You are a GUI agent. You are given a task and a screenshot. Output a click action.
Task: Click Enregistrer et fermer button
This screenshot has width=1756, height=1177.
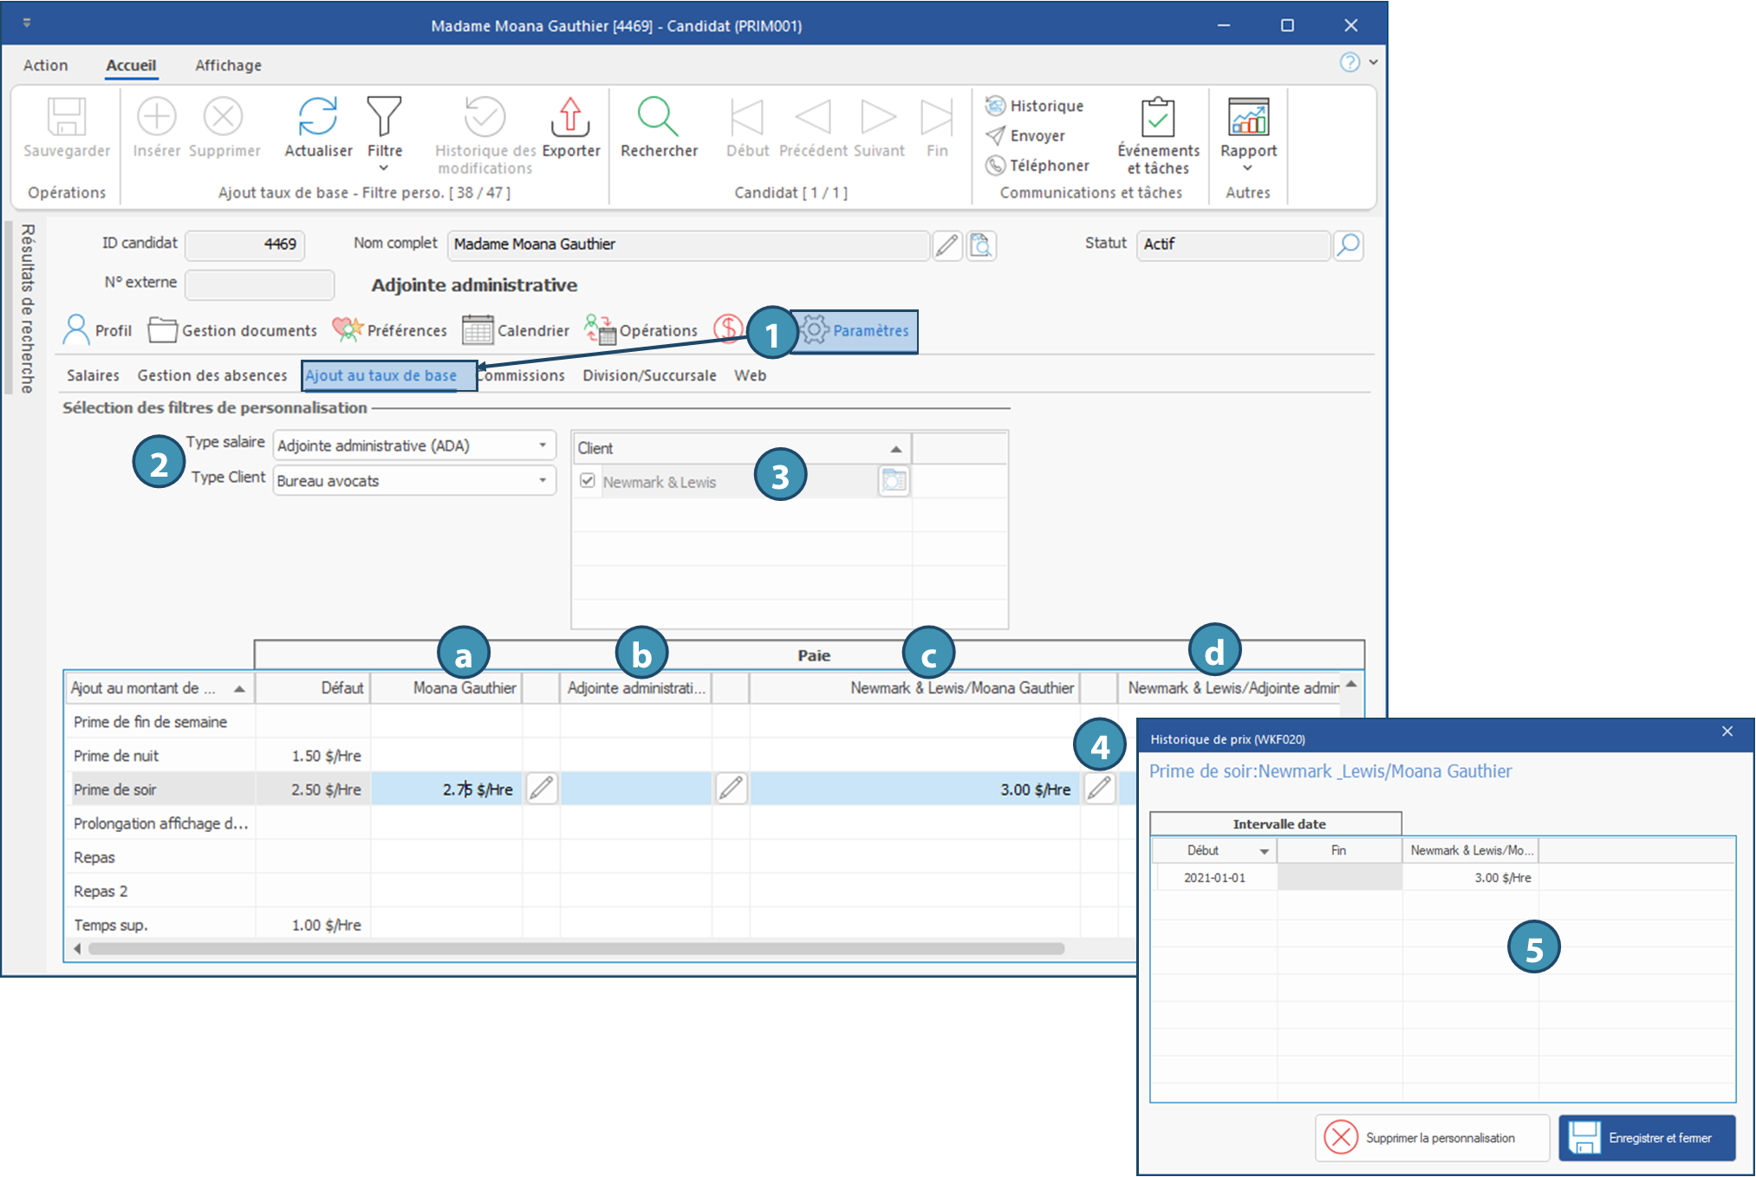(1646, 1137)
